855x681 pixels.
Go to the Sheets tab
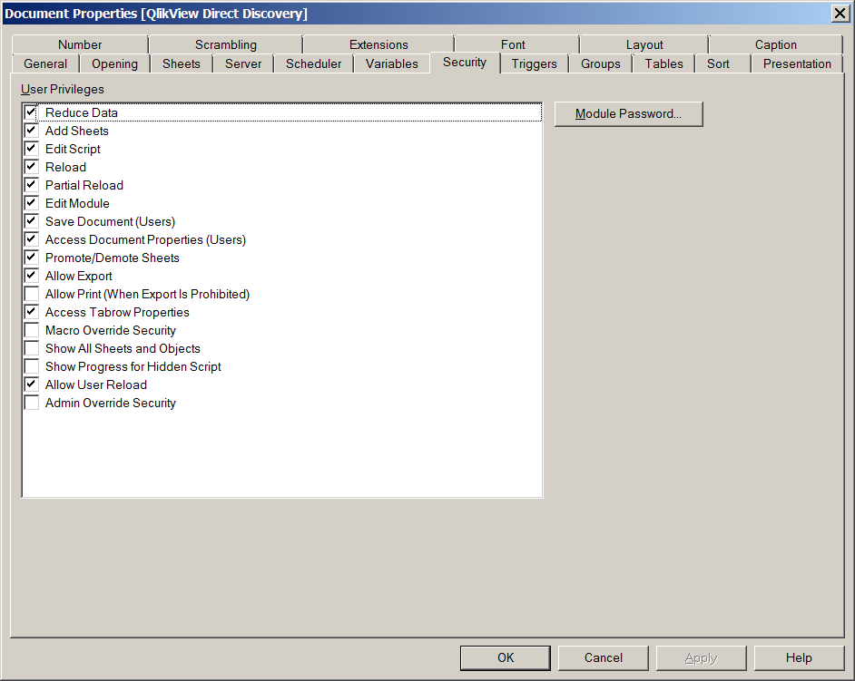(181, 63)
